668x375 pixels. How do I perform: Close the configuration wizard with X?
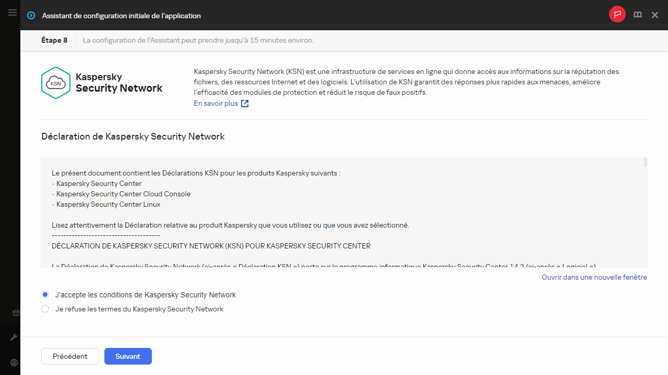[655, 15]
